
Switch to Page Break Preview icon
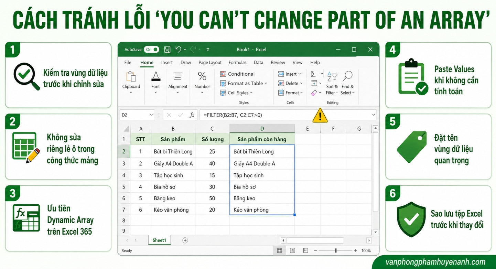tap(305, 250)
